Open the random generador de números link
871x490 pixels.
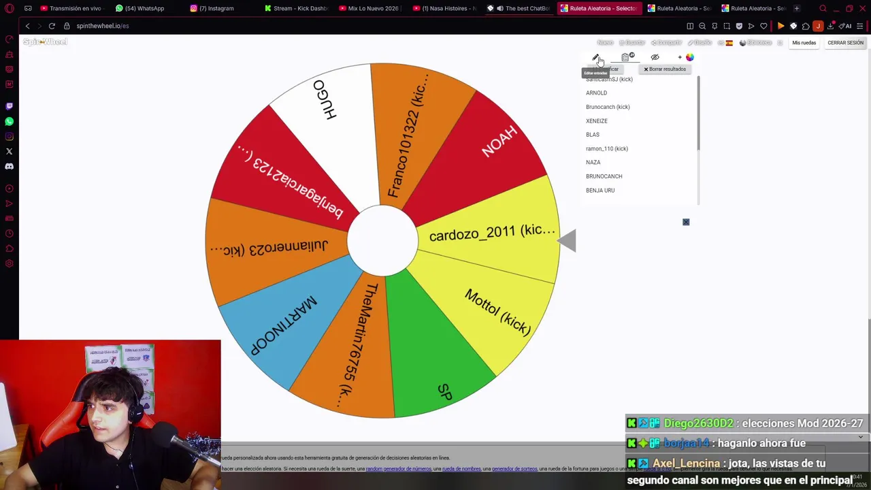click(398, 469)
